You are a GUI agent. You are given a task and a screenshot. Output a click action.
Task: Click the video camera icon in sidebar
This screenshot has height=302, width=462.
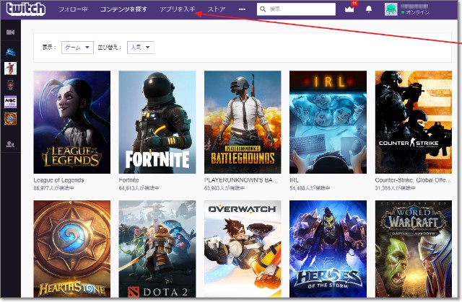coord(10,32)
